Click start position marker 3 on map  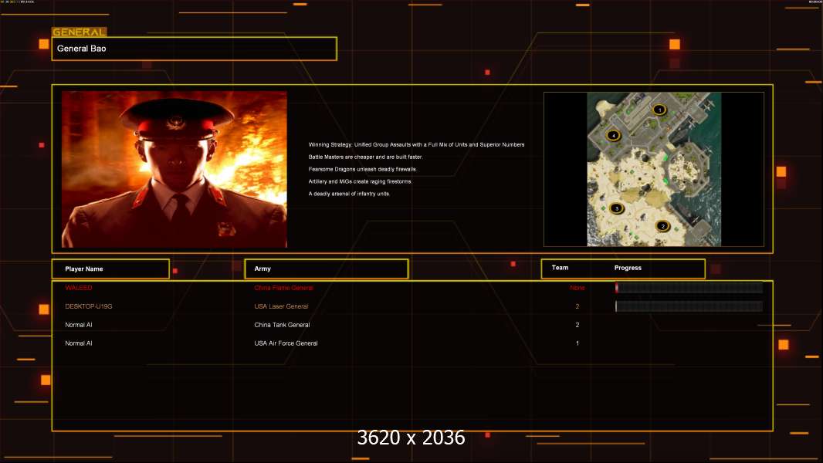pyautogui.click(x=617, y=208)
